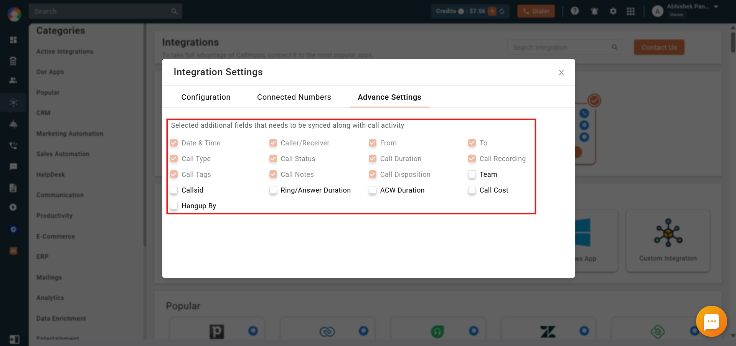The height and width of the screenshot is (346, 736).
Task: Click the top Search input field
Action: click(105, 11)
